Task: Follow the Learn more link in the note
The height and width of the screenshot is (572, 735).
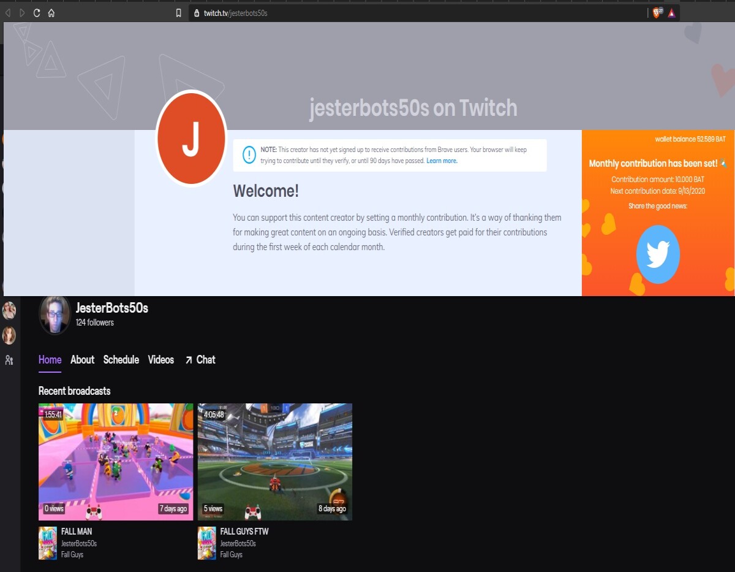Action: 442,161
